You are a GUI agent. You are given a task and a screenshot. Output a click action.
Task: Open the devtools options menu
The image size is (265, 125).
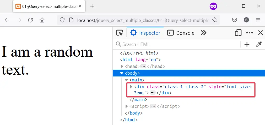[x=250, y=33]
